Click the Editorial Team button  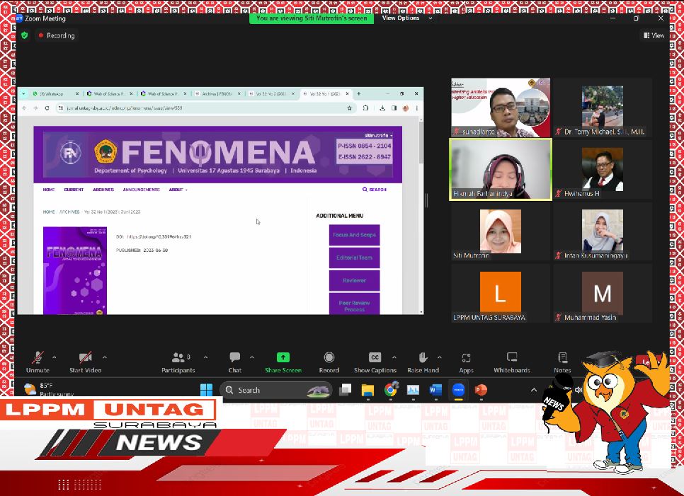coord(354,258)
